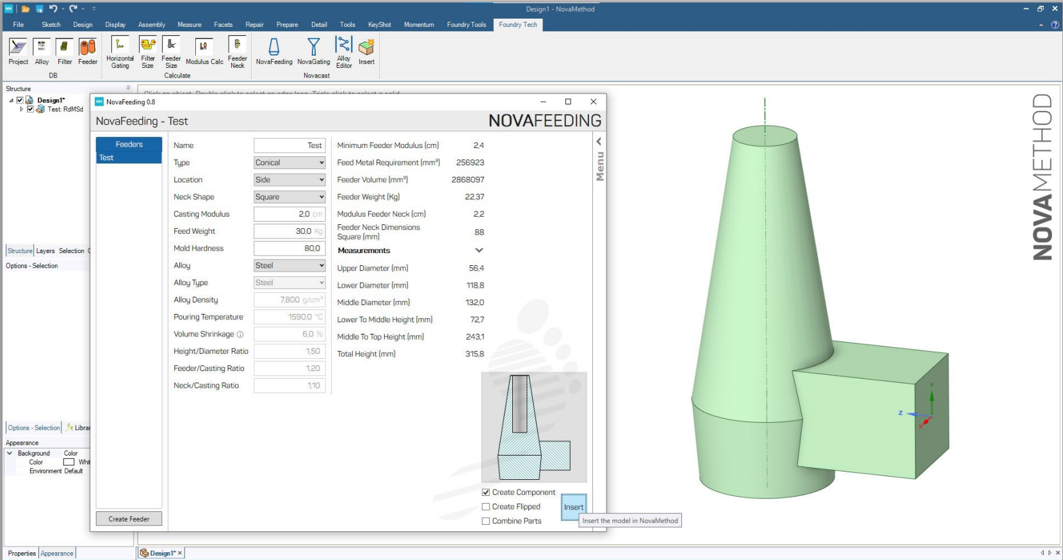
Task: Switch to the Foundry Tools ribbon tab
Action: pos(466,24)
